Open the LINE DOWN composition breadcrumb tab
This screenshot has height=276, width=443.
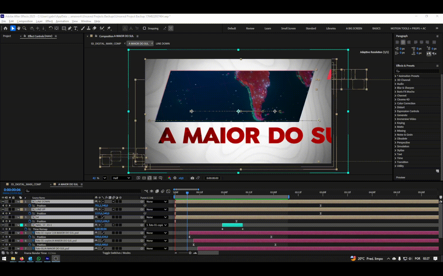163,44
